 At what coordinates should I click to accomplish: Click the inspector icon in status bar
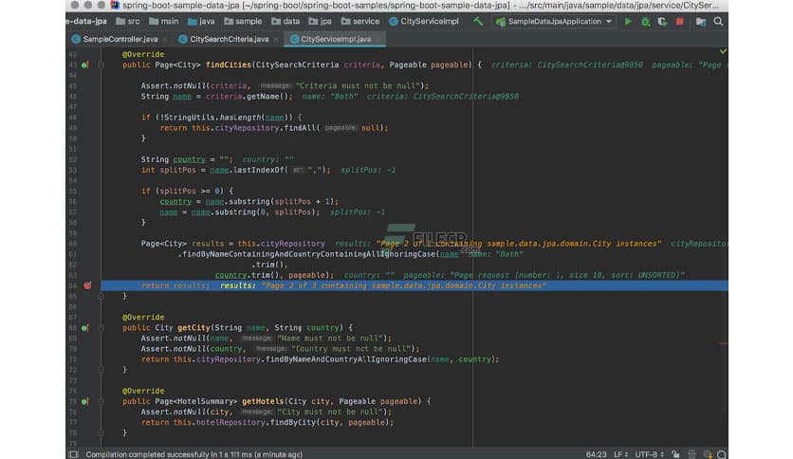point(692,454)
